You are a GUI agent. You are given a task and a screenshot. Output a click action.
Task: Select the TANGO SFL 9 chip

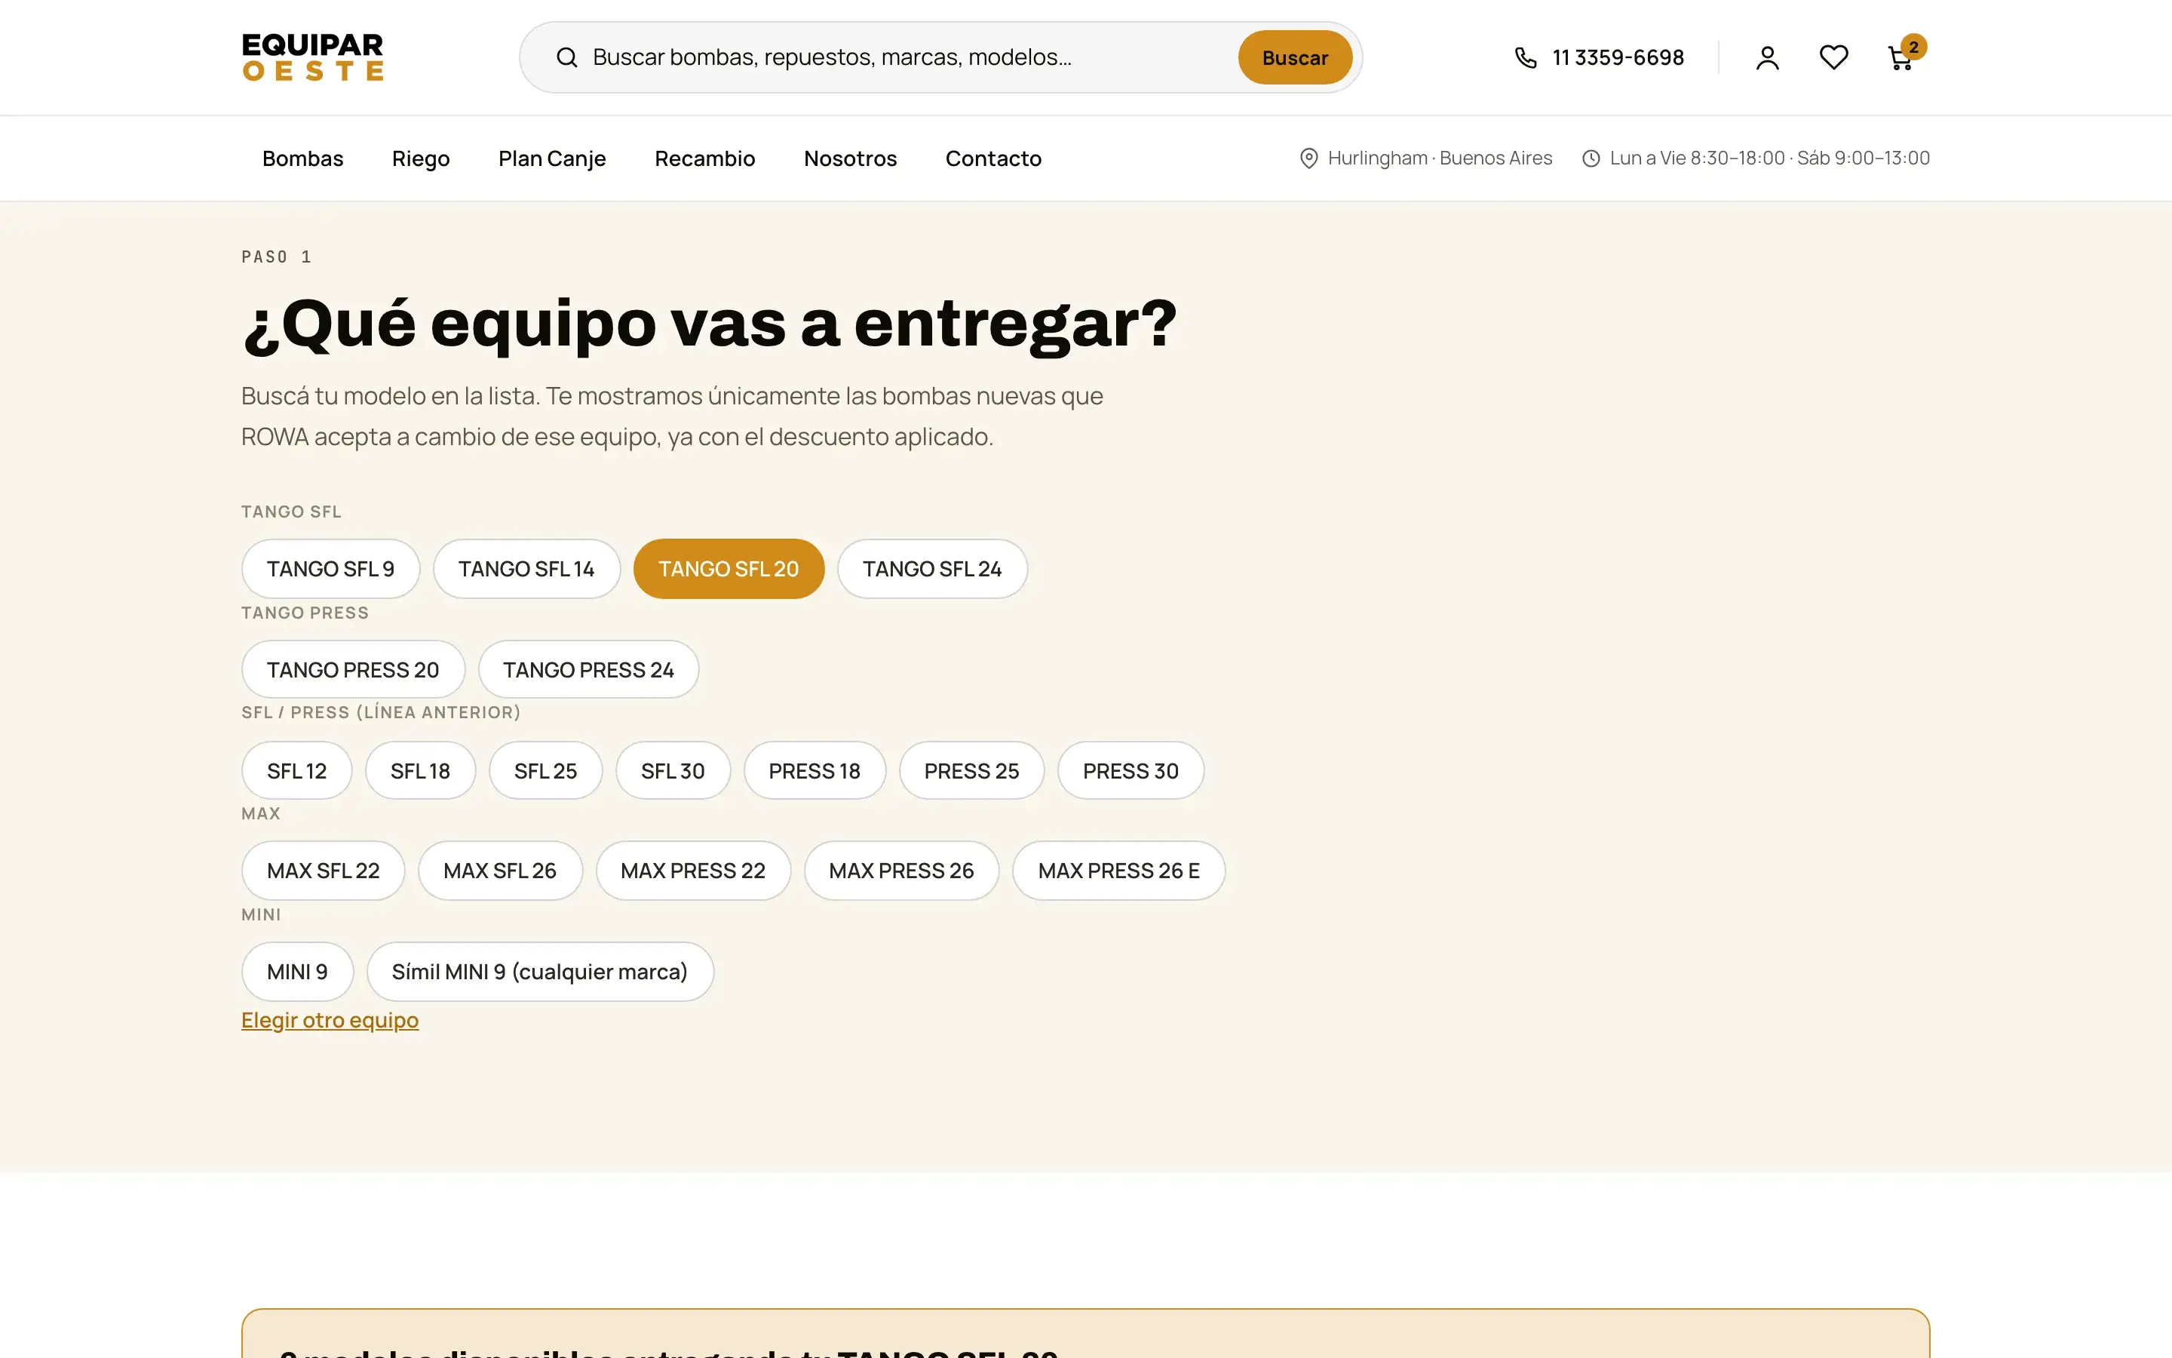[330, 569]
